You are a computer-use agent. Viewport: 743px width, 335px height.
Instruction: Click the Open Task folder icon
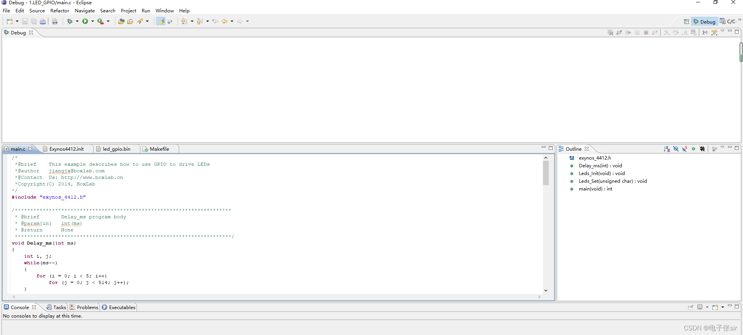tap(130, 21)
